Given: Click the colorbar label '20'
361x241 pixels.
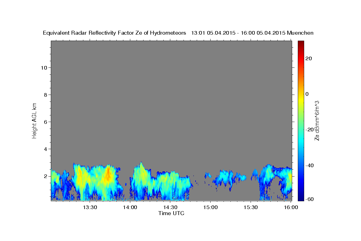Looking at the screenshot, I should click(308, 58).
